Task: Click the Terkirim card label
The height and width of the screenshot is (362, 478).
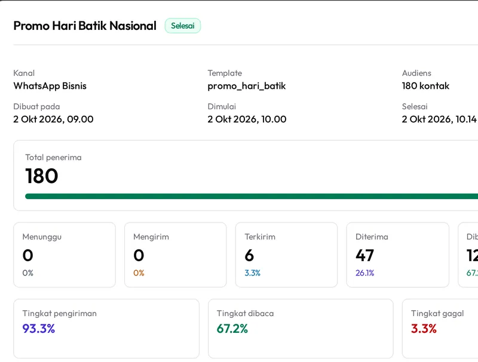Action: pos(260,237)
